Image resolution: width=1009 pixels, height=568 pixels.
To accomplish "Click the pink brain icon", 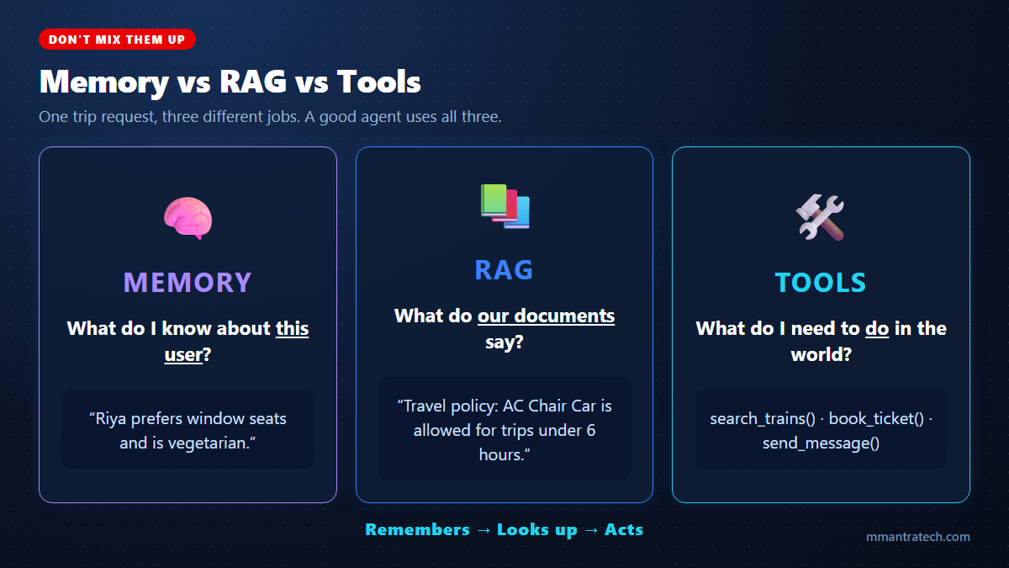I will coord(188,219).
